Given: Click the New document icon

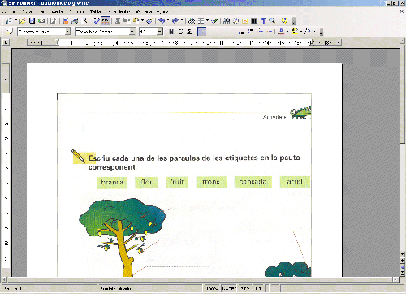Looking at the screenshot, I should tap(10, 20).
